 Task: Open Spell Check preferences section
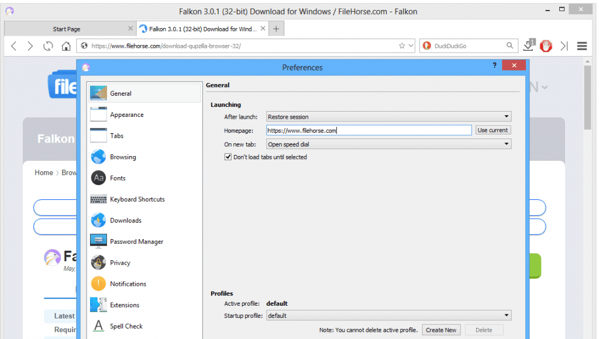pos(145,326)
